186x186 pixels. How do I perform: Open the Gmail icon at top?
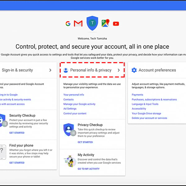(x=78, y=24)
